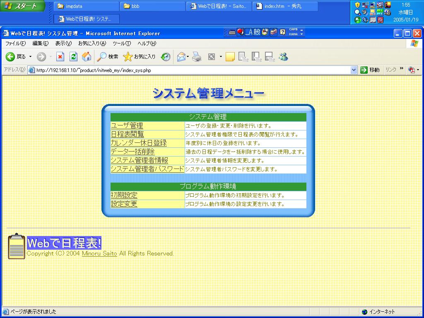424x318 pixels.
Task: Refresh the page with the green arrows icon
Action: tap(73, 57)
